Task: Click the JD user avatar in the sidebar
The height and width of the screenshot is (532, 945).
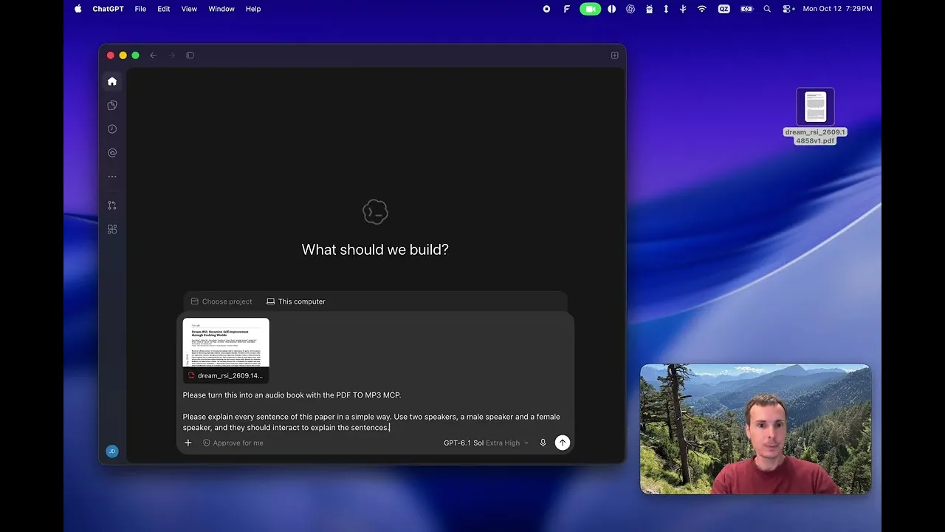Action: coord(112,451)
